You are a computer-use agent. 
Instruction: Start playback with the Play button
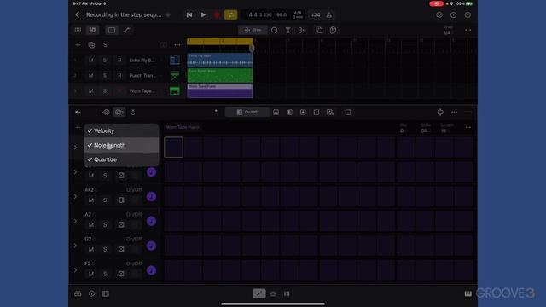[203, 14]
